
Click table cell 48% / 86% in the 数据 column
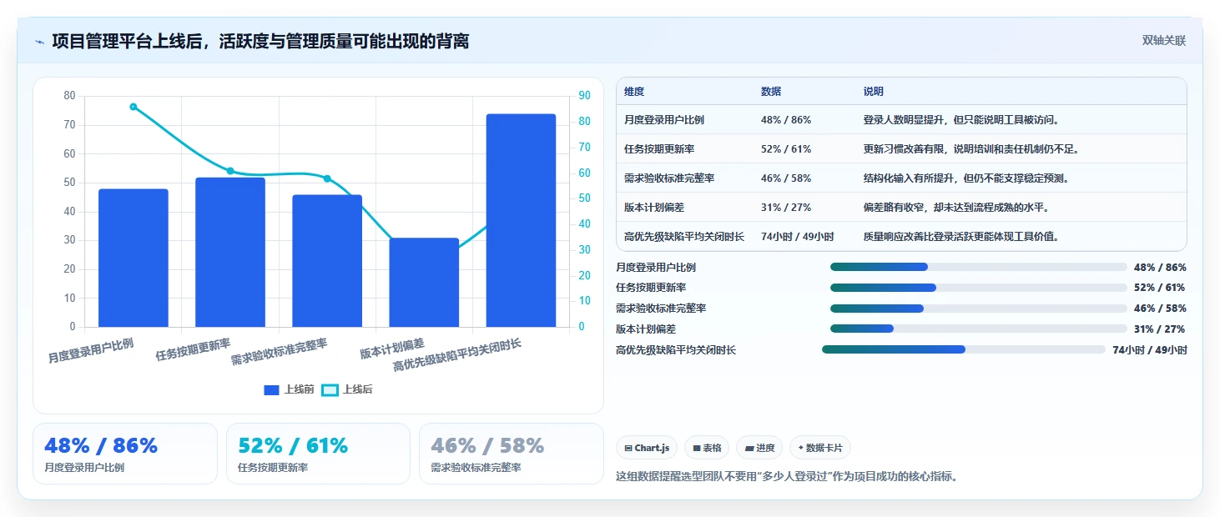786,120
